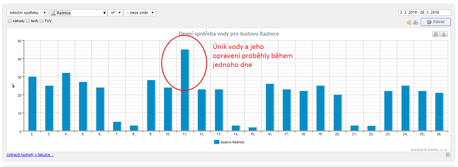Open the m³ unit dropdown
Viewport: 458px width, 167px height.
click(x=115, y=13)
